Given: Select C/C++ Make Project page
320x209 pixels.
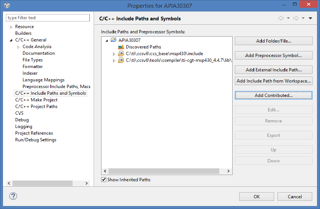Looking at the screenshot, I should click(x=36, y=100).
